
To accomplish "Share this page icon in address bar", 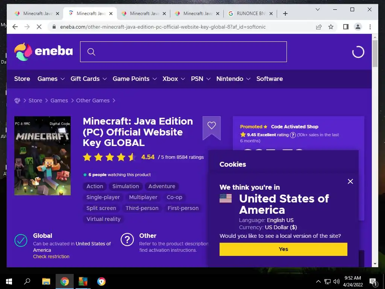I will 319,27.
